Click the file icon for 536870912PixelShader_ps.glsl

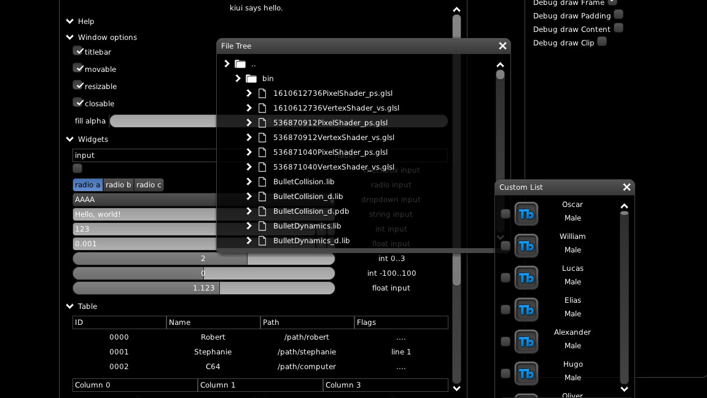(262, 122)
